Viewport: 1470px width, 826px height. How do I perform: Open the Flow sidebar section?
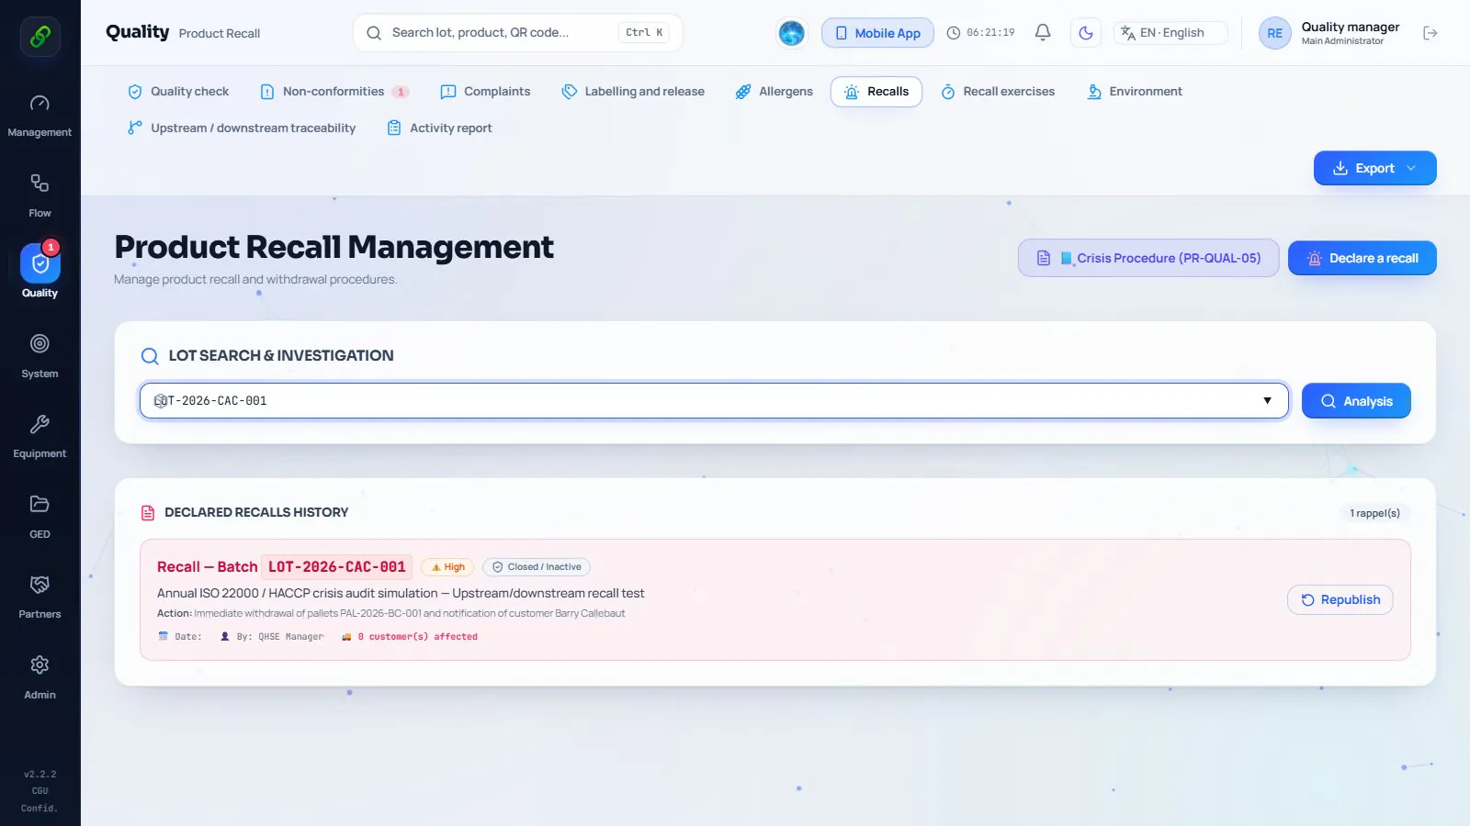(40, 195)
